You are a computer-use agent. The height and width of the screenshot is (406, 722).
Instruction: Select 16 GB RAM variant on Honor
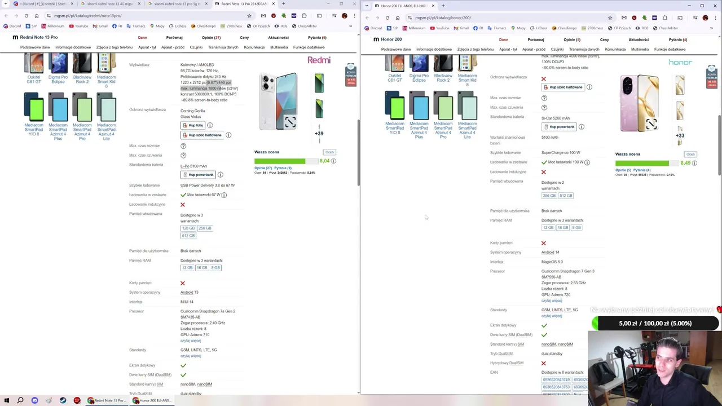coord(563,228)
